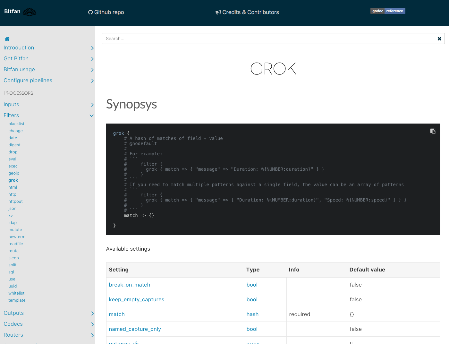Expand the Outputs section chevron
The width and height of the screenshot is (449, 344).
92,314
